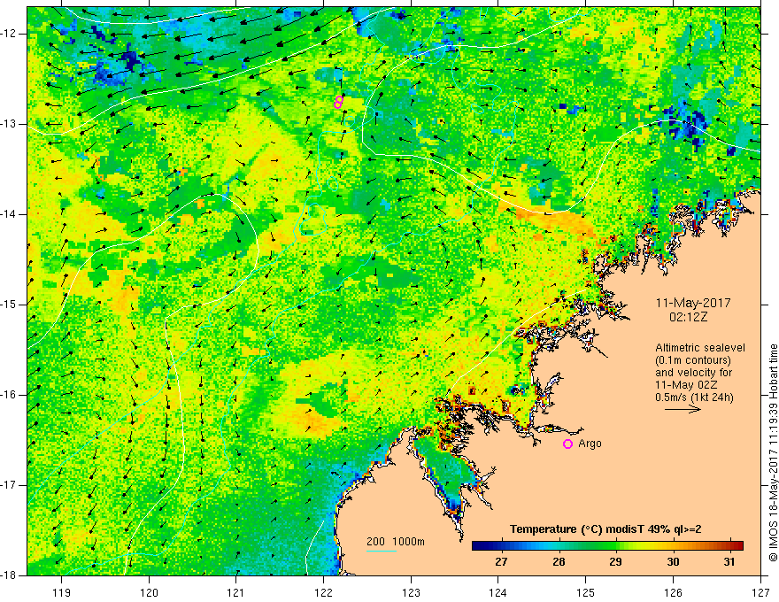Click the 'Argo' legend label

(590, 444)
